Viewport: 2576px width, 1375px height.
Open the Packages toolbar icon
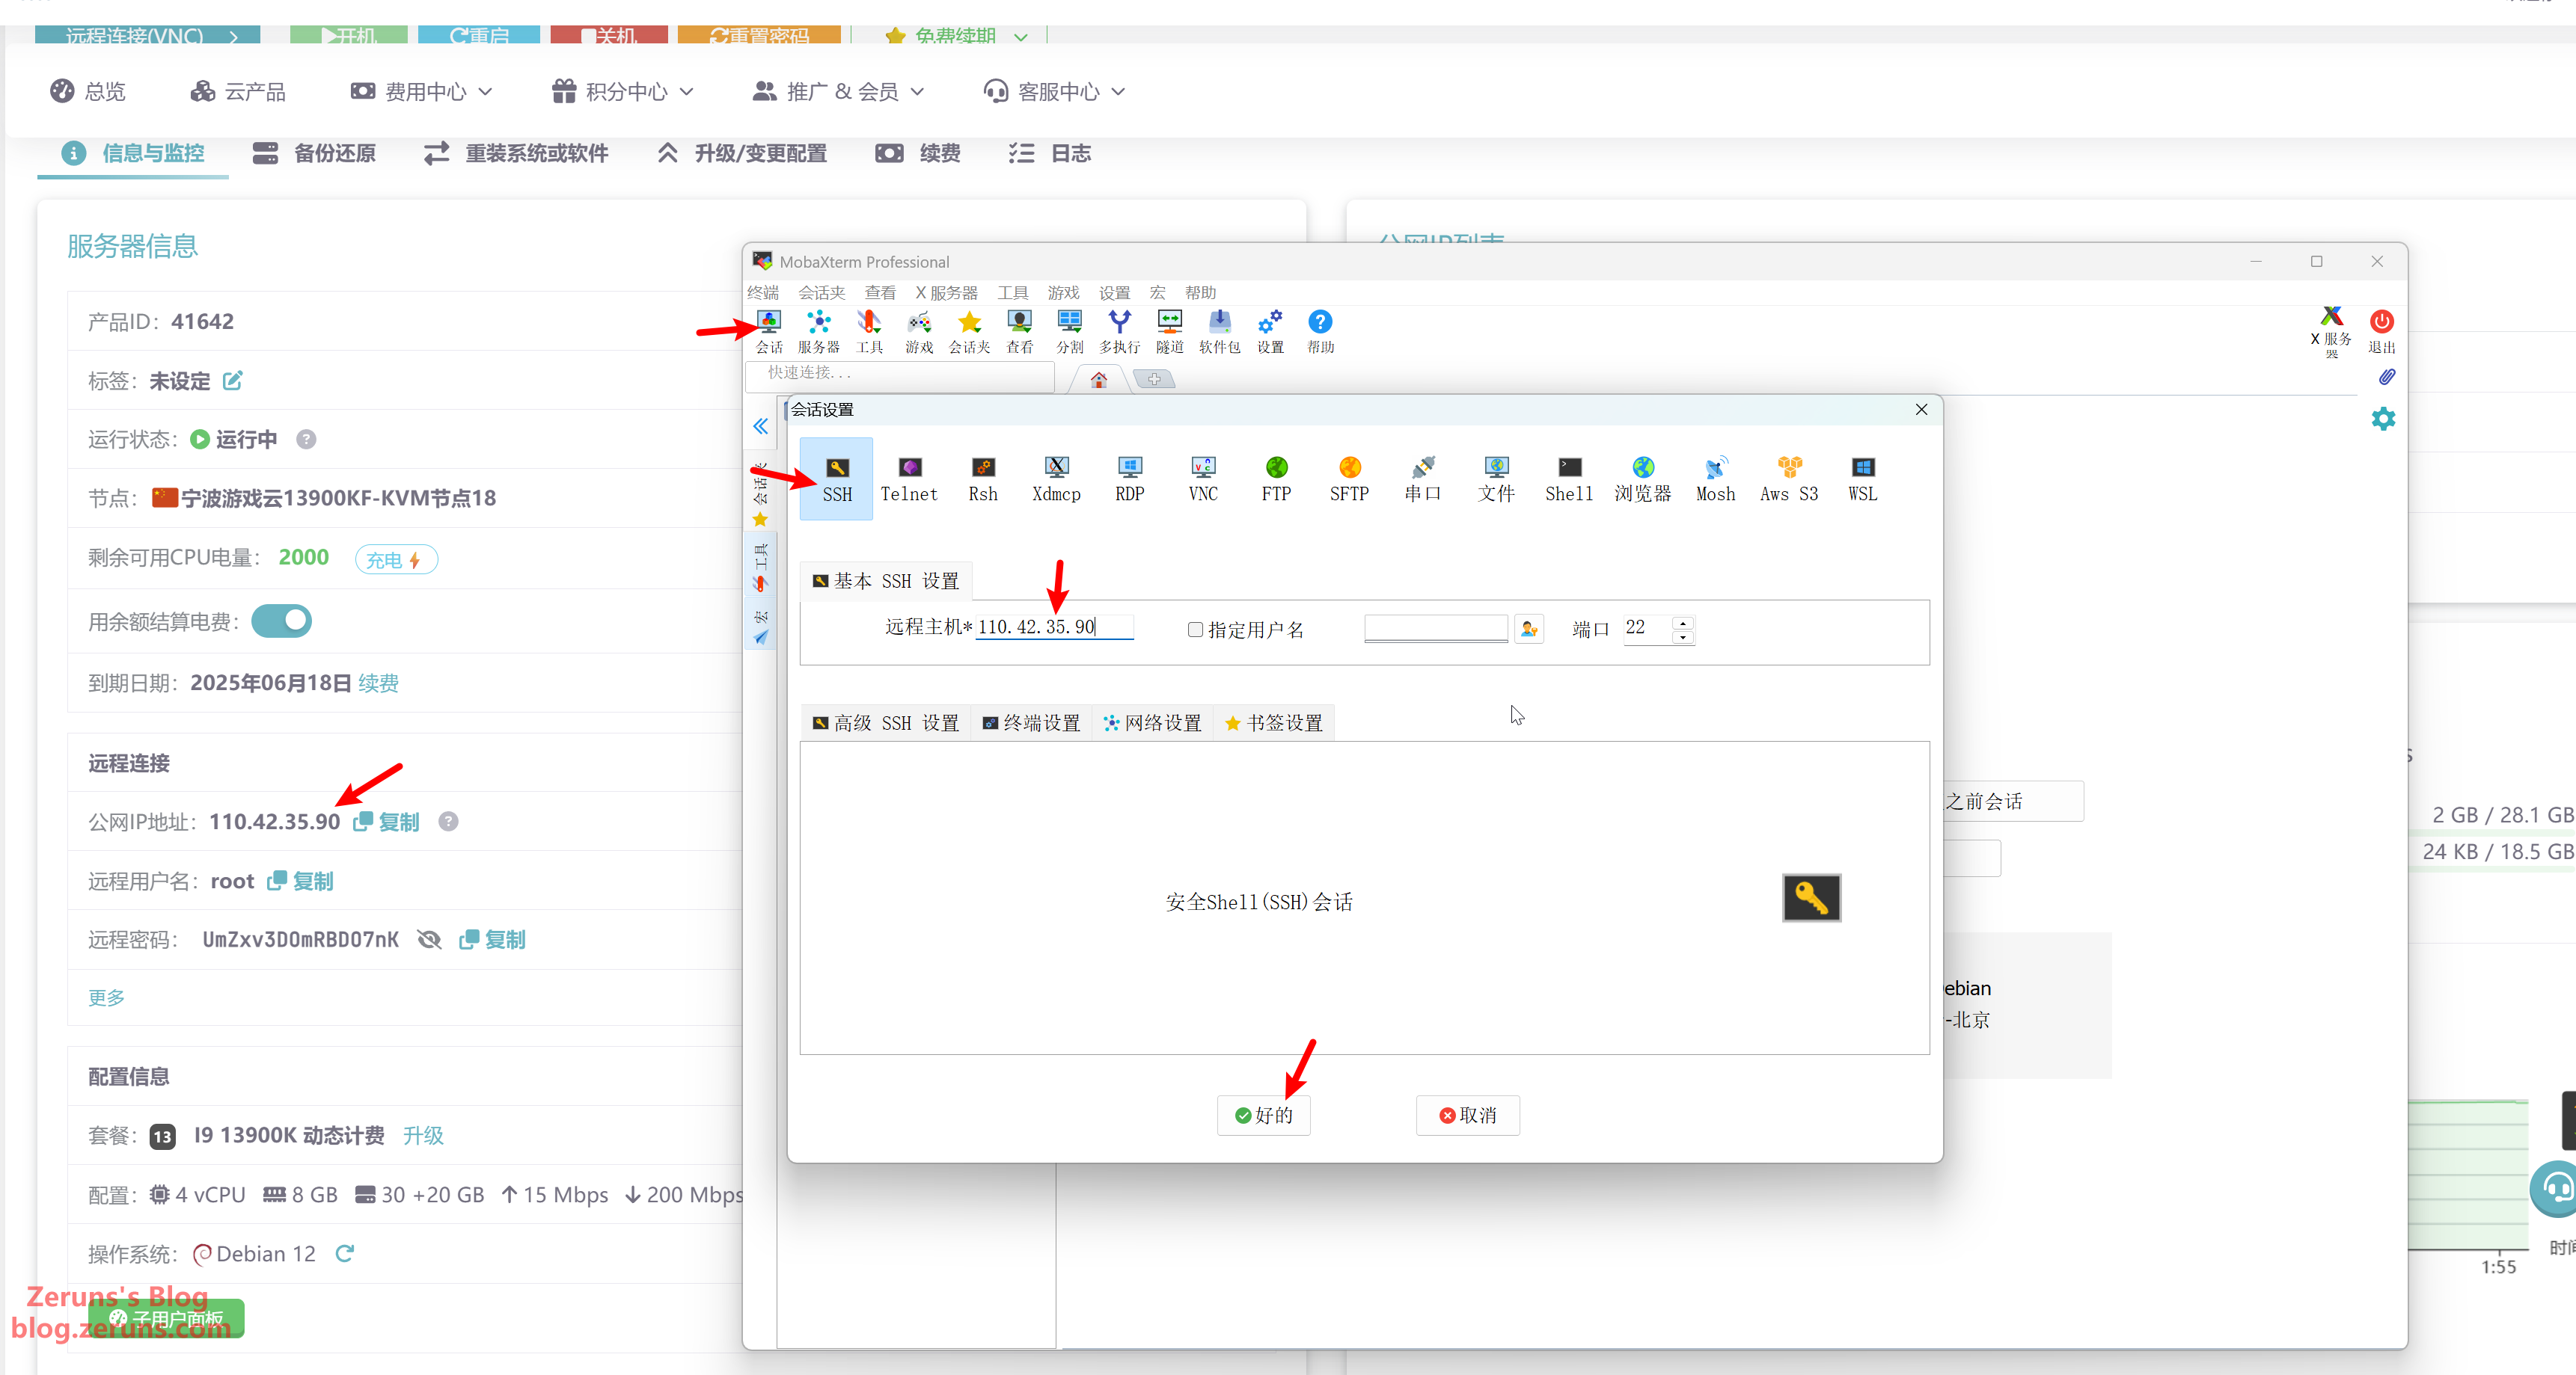pyautogui.click(x=1219, y=330)
